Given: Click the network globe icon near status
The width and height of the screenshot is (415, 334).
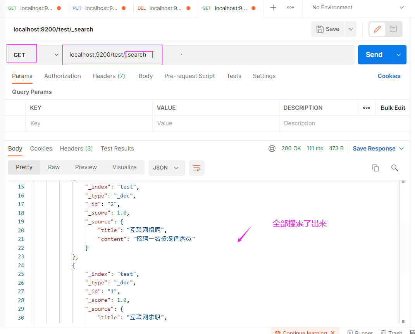Looking at the screenshot, I should pos(272,149).
